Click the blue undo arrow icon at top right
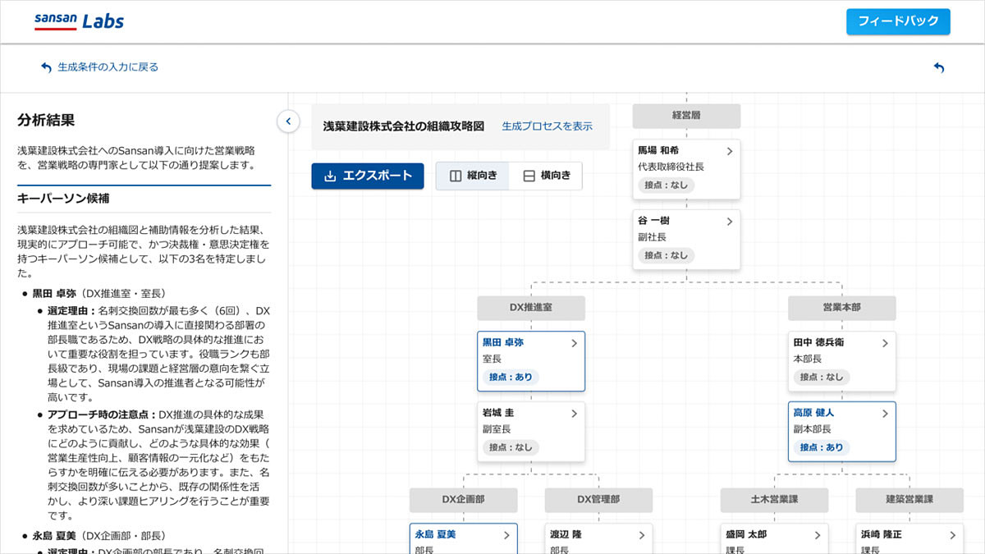Image resolution: width=985 pixels, height=554 pixels. (x=939, y=69)
